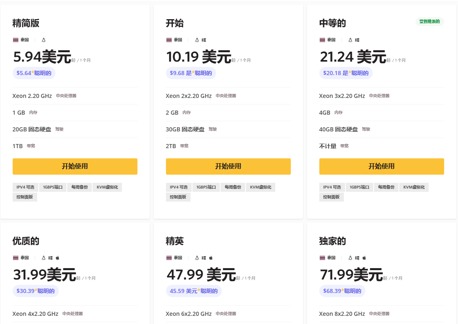The height and width of the screenshot is (324, 458).
Task: Click the Linux icon in the 独家的 plan
Action: tap(350, 258)
